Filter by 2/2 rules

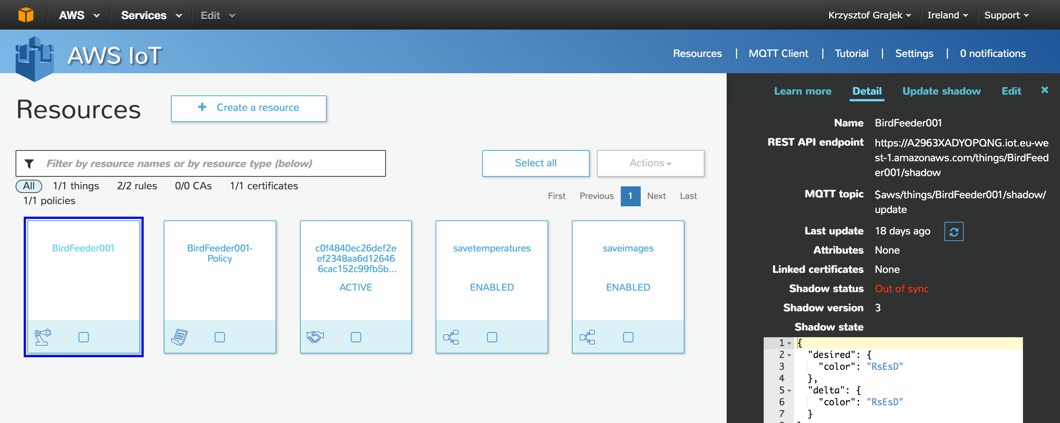point(137,186)
